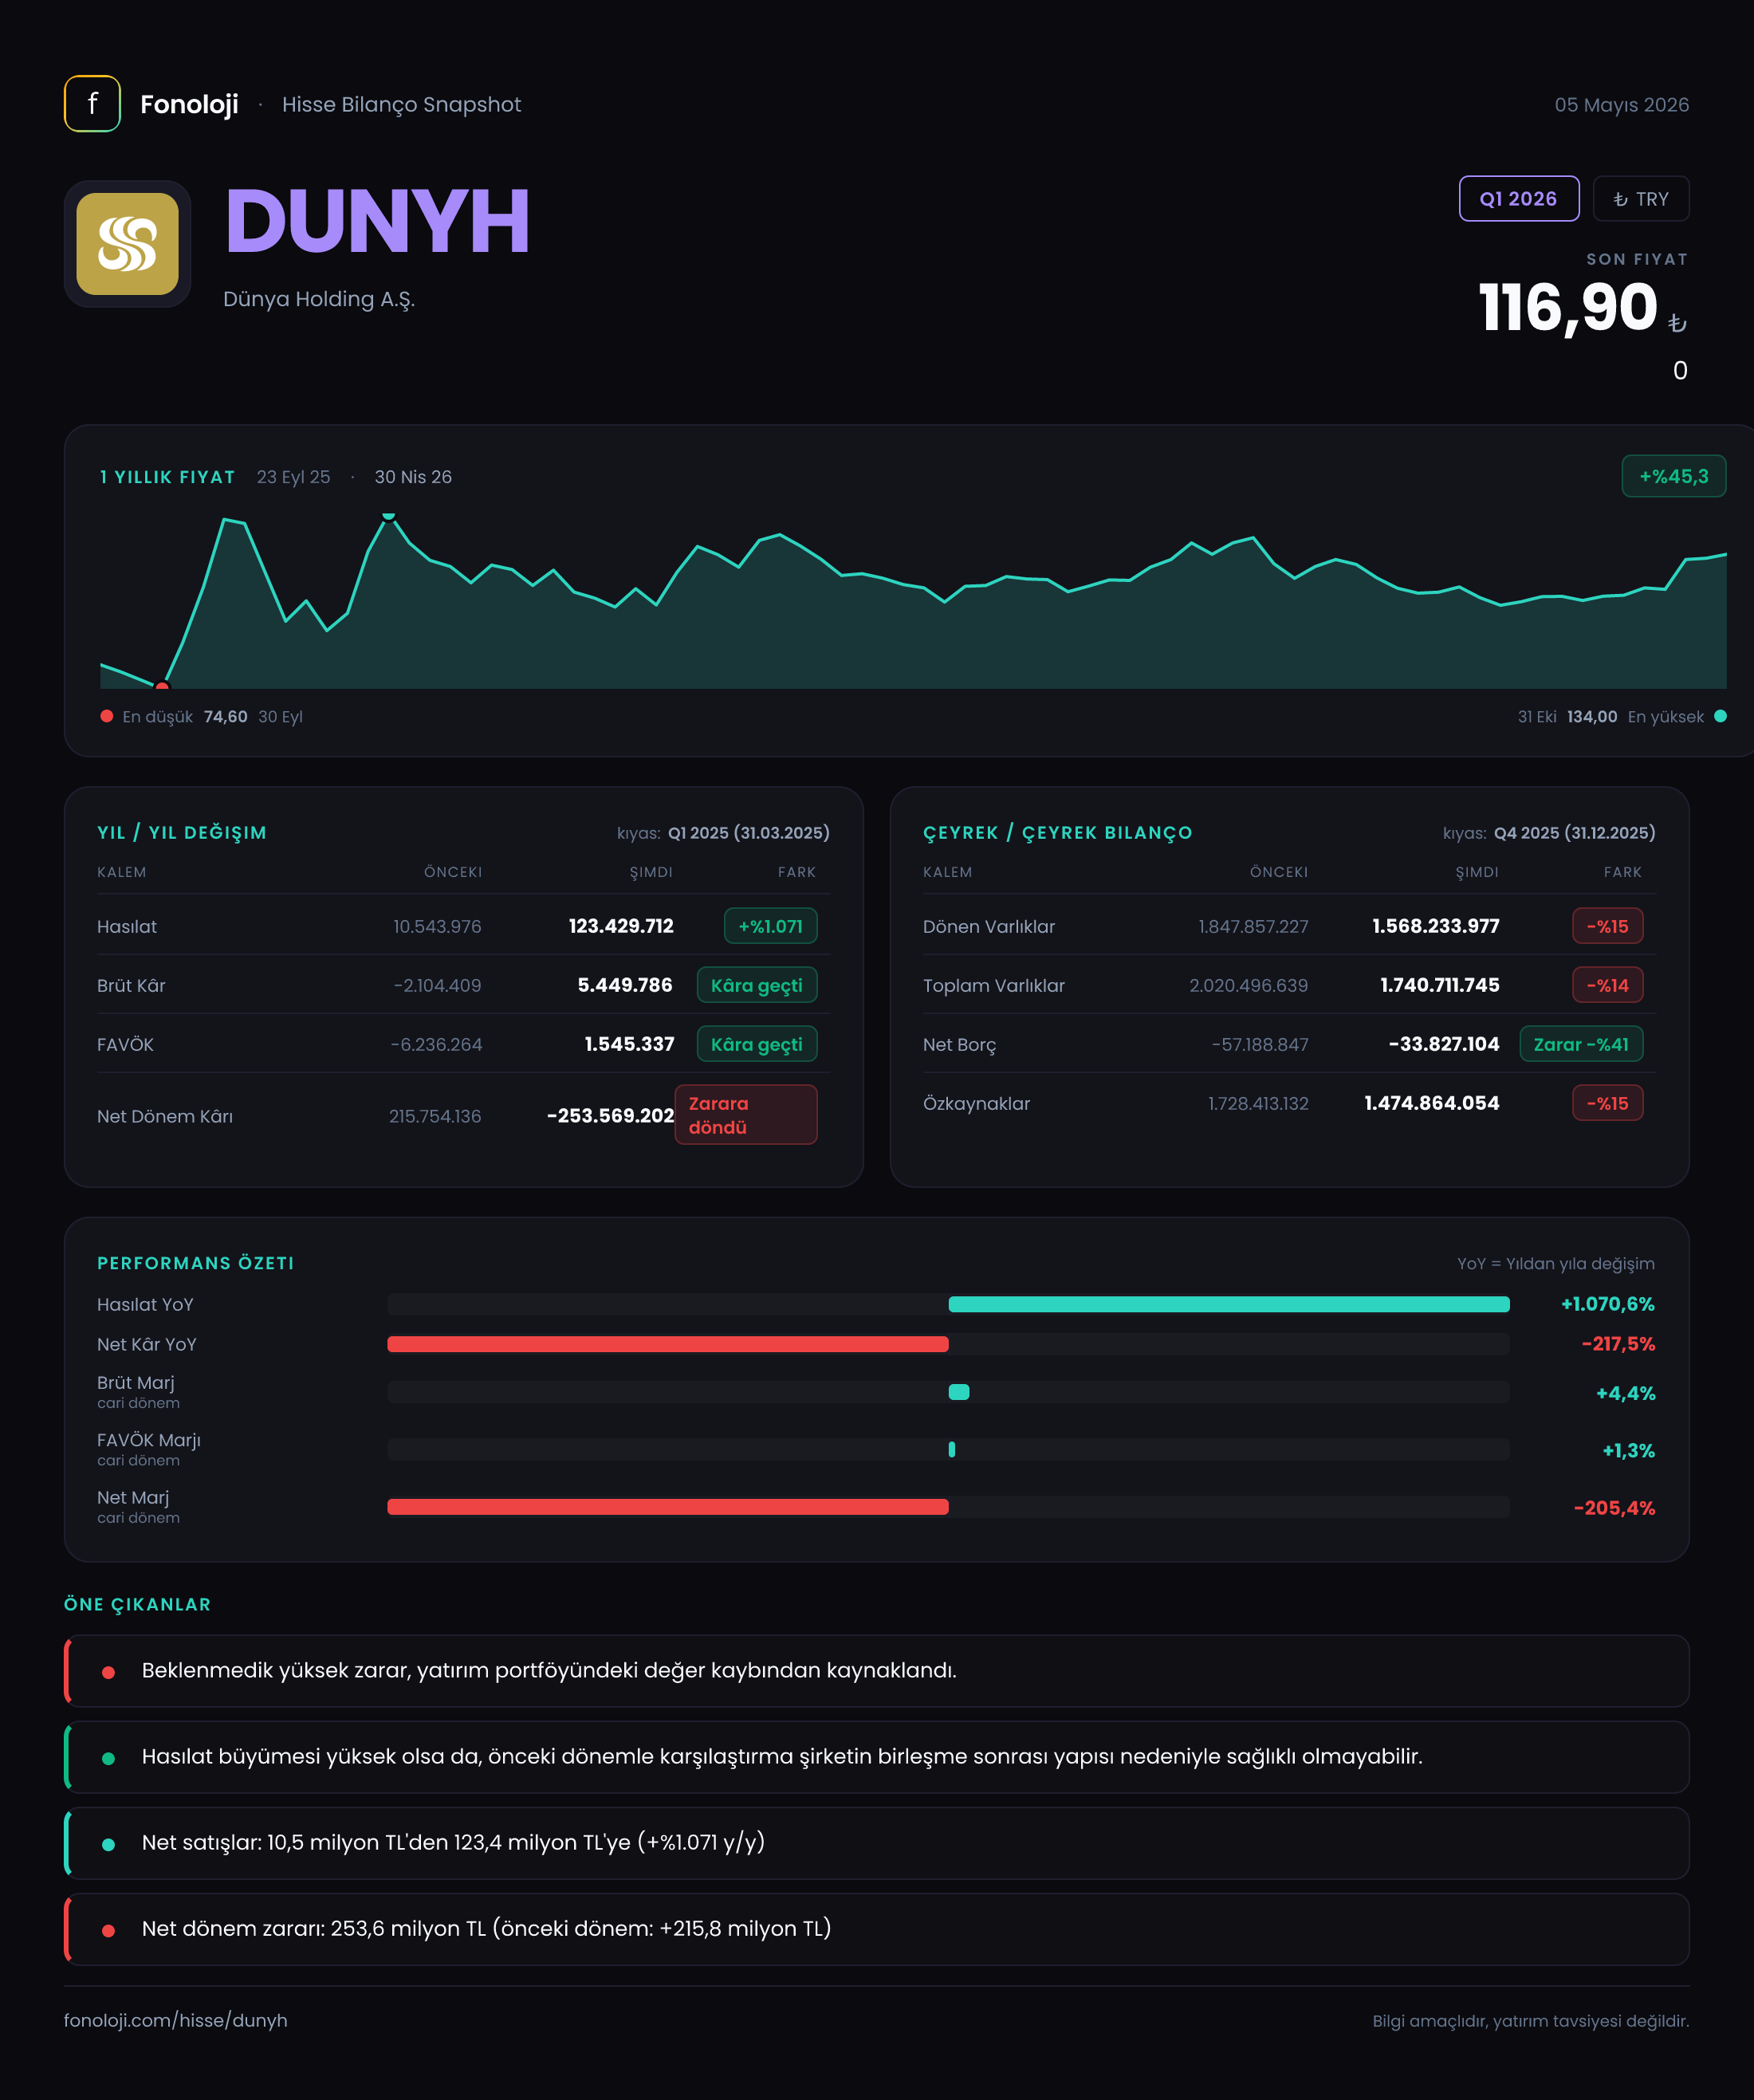
Task: Click the 'PERFORMANS ÖZETI' heading
Action: [x=196, y=1263]
